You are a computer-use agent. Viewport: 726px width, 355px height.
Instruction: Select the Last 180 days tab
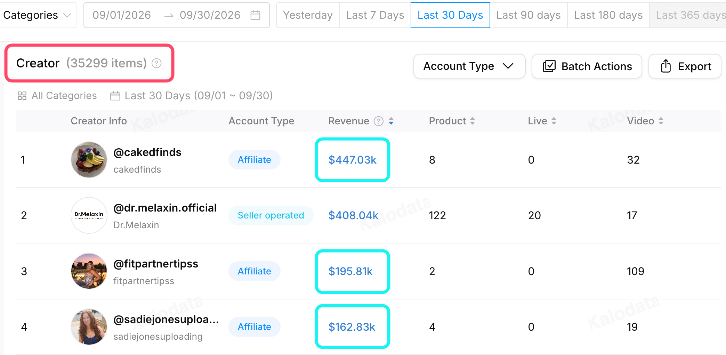(x=608, y=15)
